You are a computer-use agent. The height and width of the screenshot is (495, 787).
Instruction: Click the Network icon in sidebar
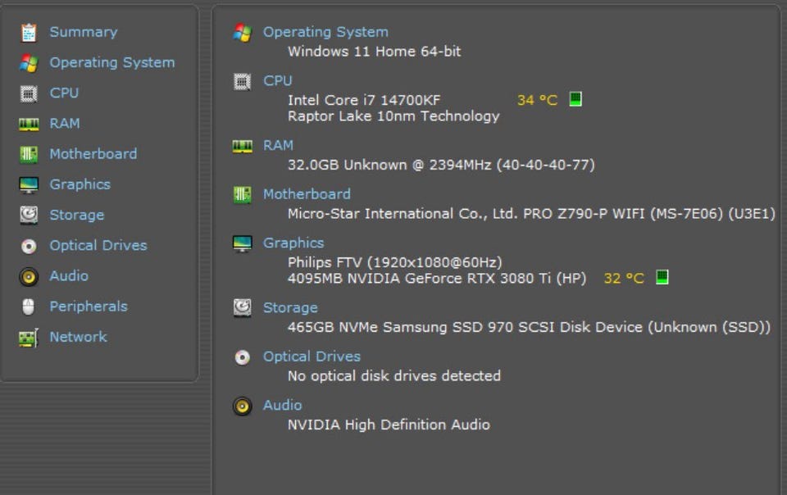tap(29, 337)
